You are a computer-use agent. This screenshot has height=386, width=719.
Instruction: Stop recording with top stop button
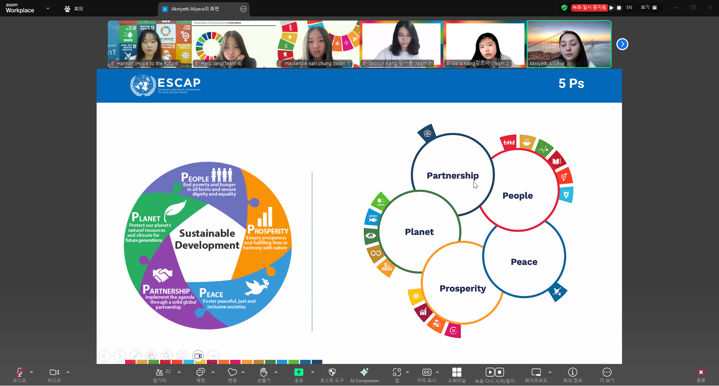619,7
